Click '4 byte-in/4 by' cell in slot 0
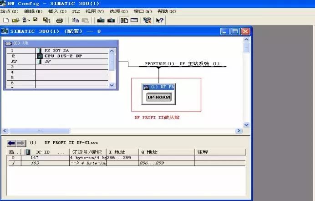Image resolution: width=315 pixels, height=201 pixels. coord(88,158)
